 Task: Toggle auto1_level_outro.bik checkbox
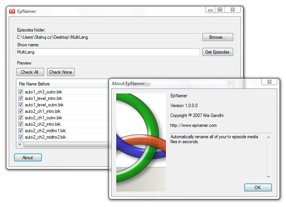(21, 105)
